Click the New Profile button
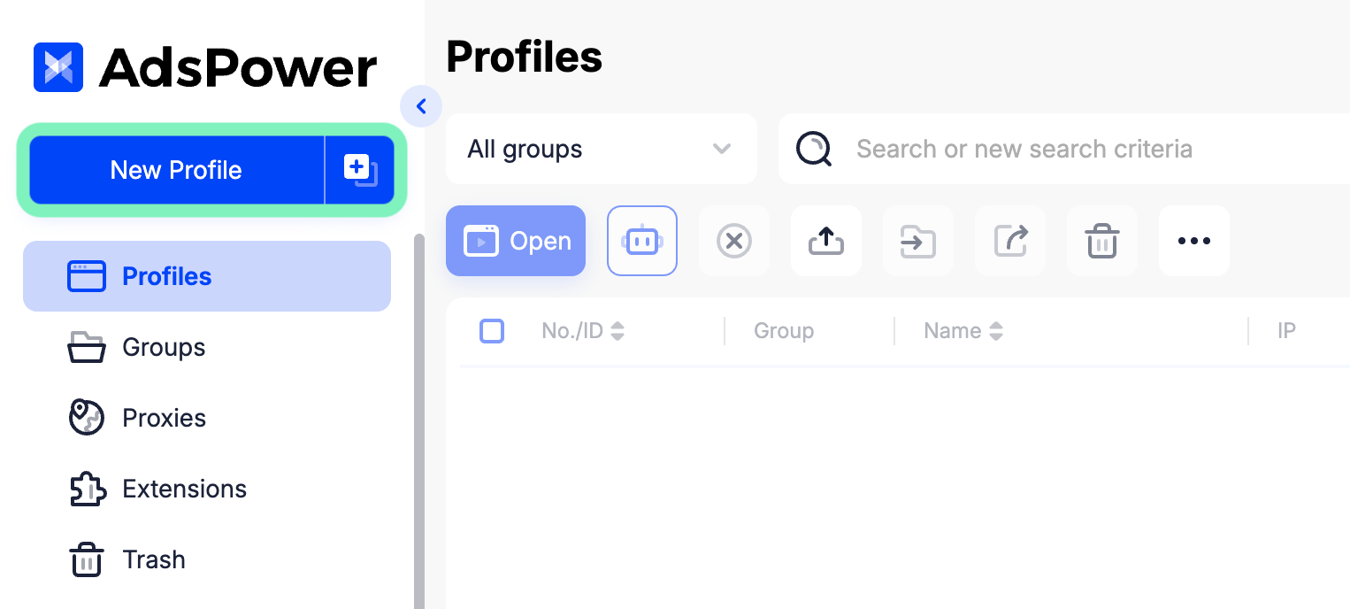 point(176,170)
